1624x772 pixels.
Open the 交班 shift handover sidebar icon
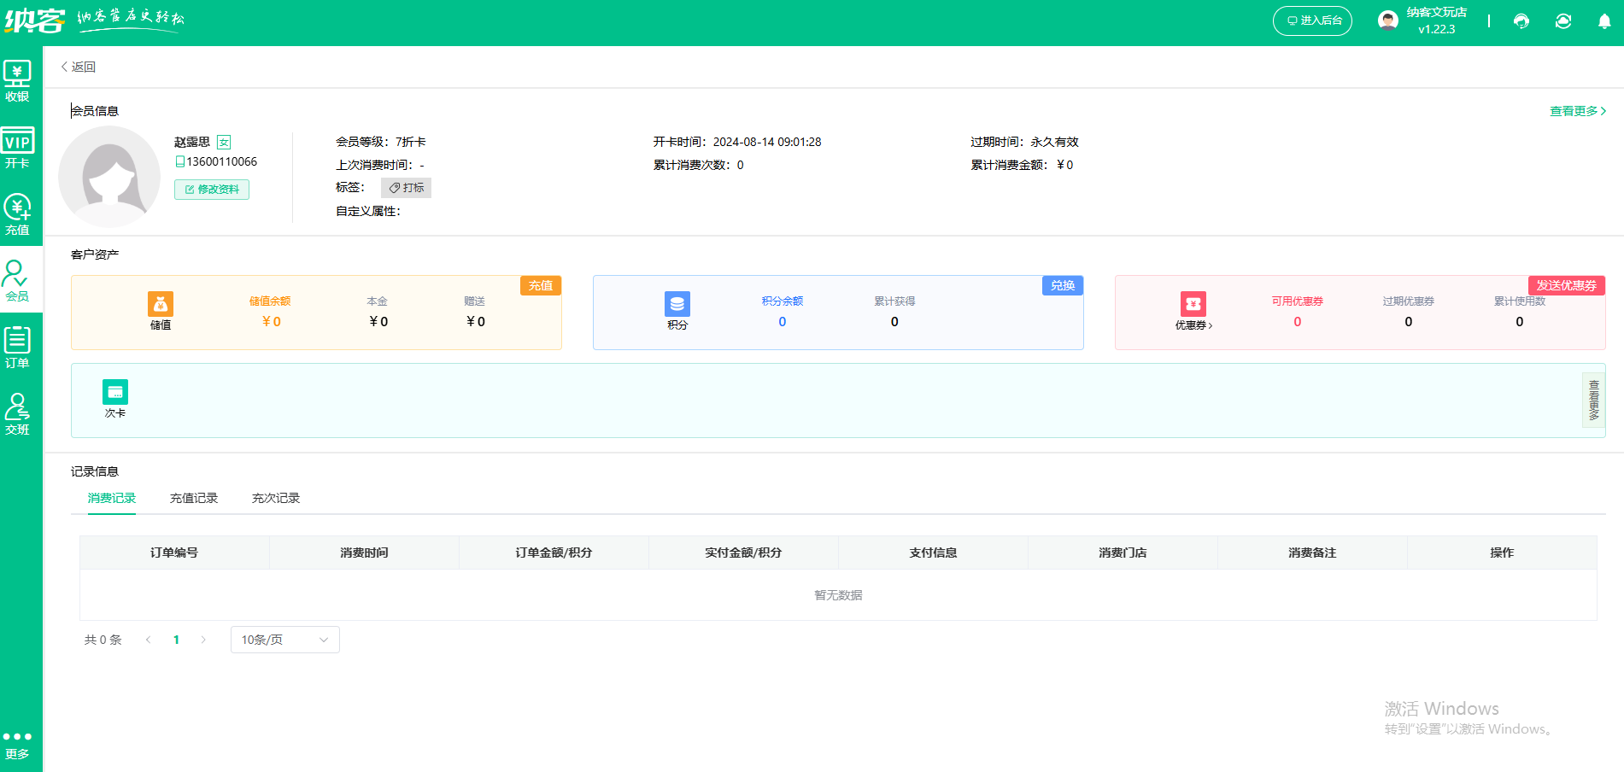point(17,414)
